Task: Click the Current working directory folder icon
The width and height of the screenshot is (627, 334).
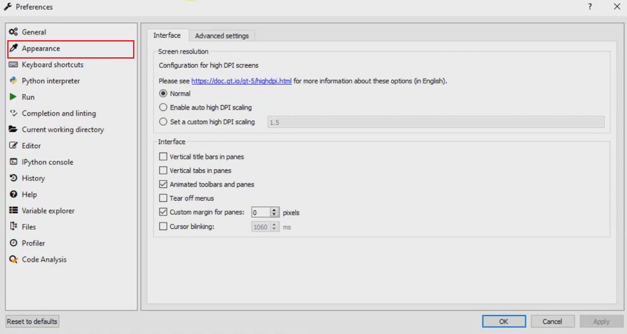Action: point(13,130)
